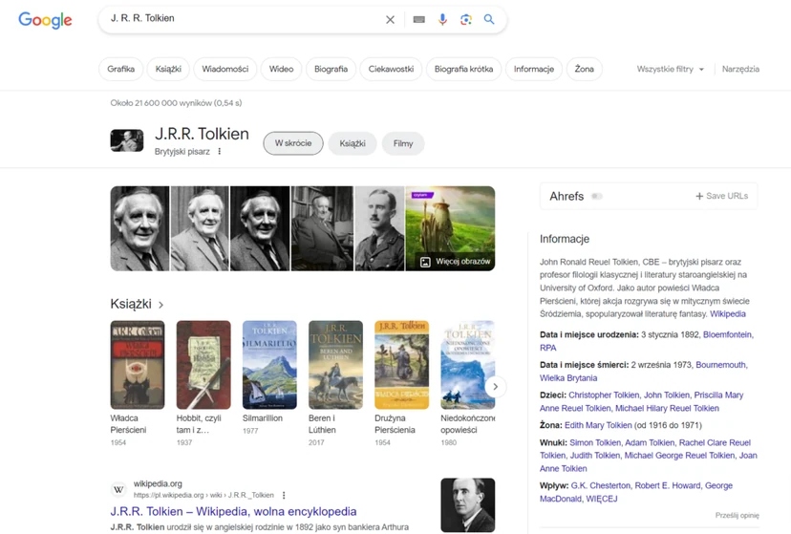Open the Drużyna Pierścienia book cover
791x534 pixels.
tap(401, 365)
